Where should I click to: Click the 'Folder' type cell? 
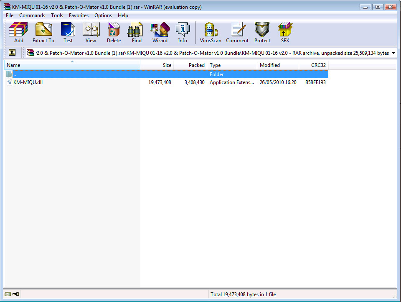[x=217, y=74]
